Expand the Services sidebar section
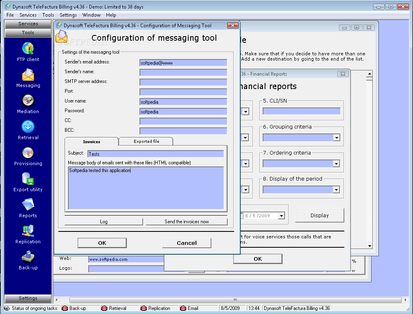413x314 pixels. click(x=28, y=24)
